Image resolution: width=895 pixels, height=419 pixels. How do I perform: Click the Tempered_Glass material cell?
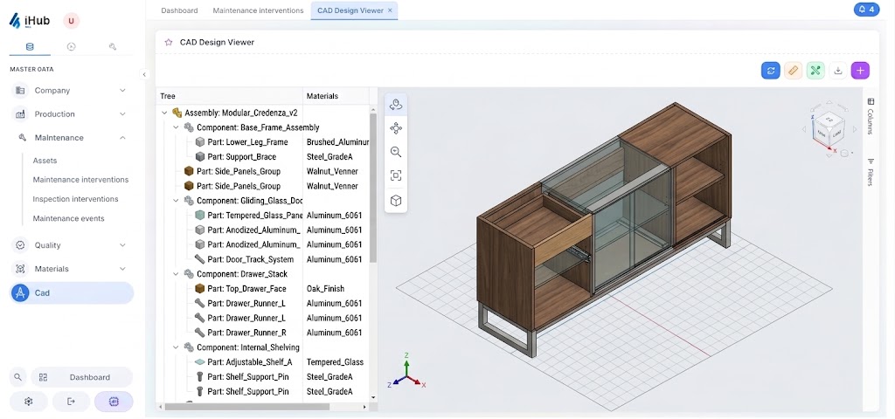[336, 362]
